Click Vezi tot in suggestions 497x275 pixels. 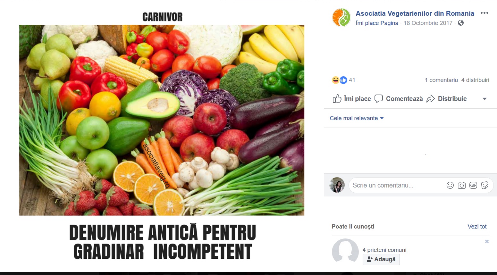click(x=477, y=227)
